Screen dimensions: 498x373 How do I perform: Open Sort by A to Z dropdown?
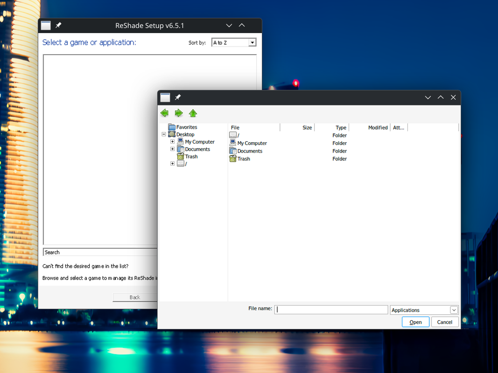coord(252,42)
